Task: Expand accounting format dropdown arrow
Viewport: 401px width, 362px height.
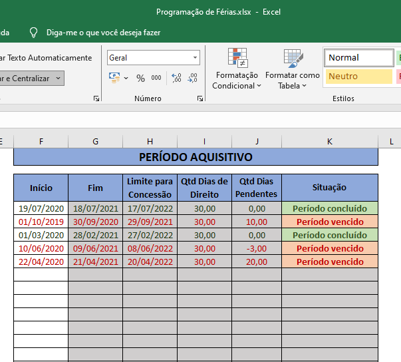Action: (x=126, y=78)
